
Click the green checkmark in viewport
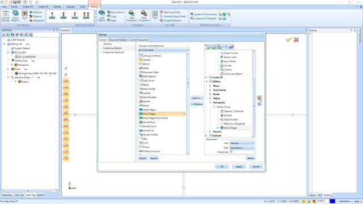(x=289, y=40)
